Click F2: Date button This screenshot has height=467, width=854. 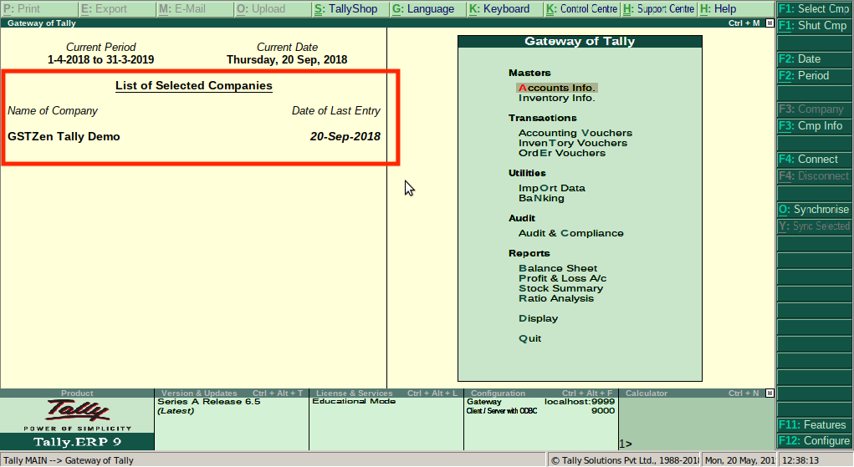pos(814,58)
